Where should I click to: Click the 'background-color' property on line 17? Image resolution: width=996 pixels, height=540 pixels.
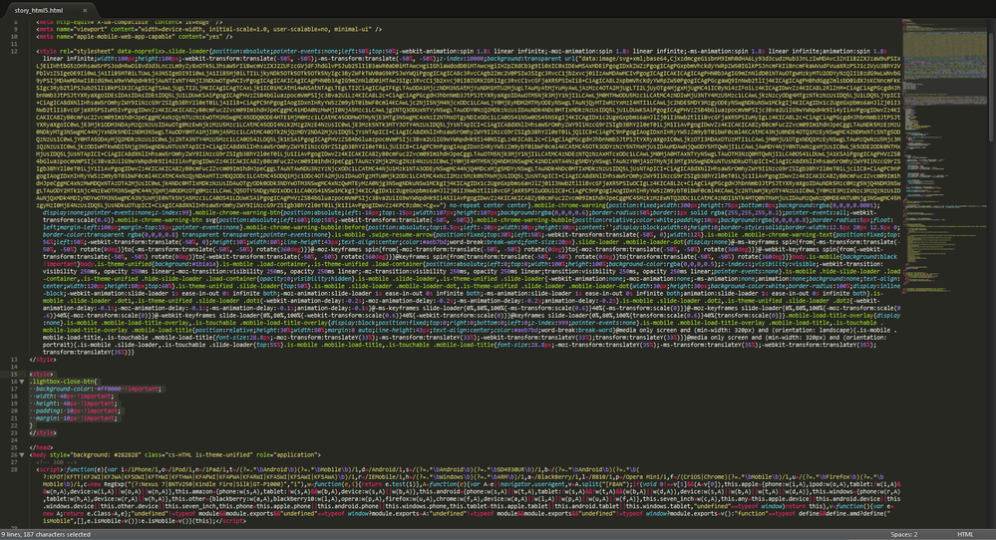pos(64,389)
